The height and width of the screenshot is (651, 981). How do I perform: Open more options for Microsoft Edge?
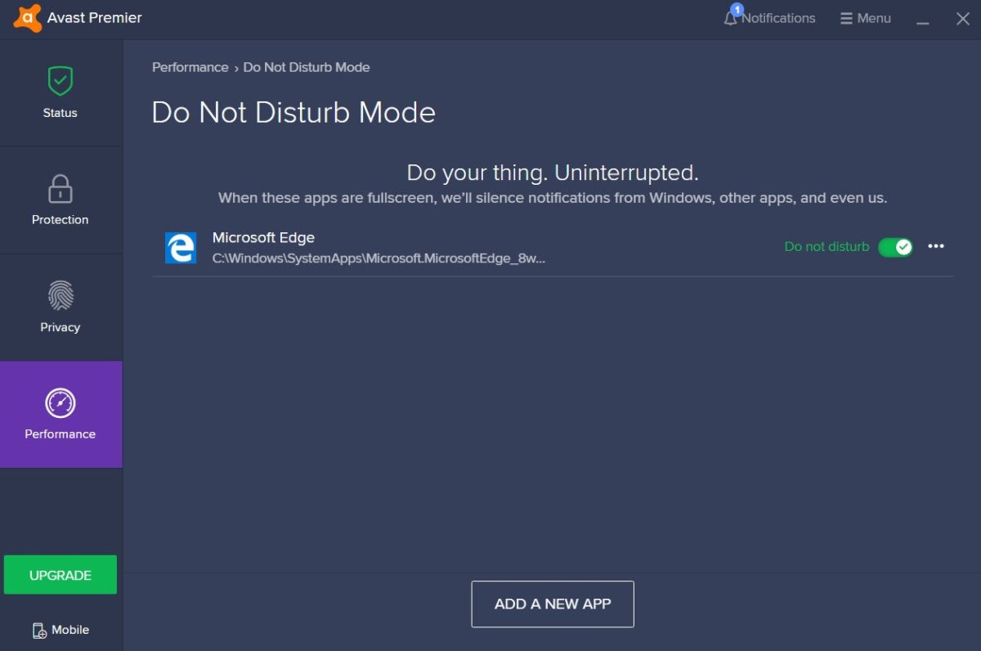pos(936,246)
